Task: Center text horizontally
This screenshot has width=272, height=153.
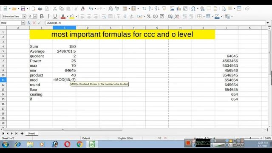Action: pyautogui.click(x=89, y=16)
